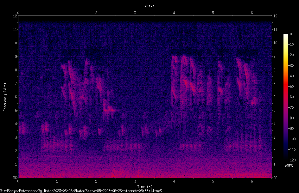Select "2" on the top time axis
Viewport: 299px width, 193px height.
96,13
